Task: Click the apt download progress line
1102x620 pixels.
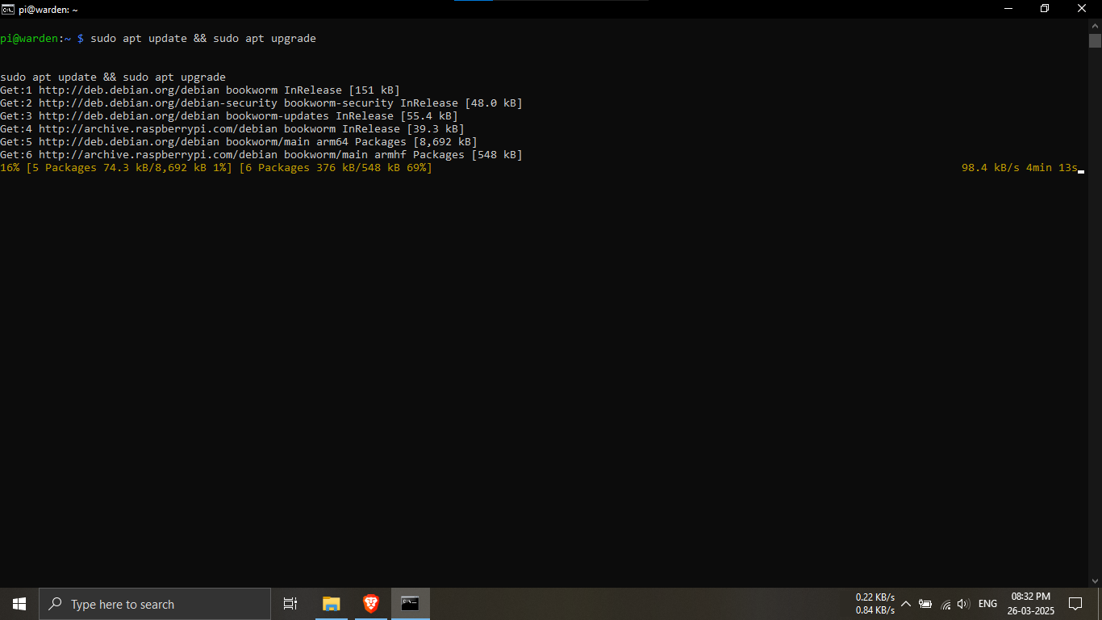Action: click(x=216, y=168)
